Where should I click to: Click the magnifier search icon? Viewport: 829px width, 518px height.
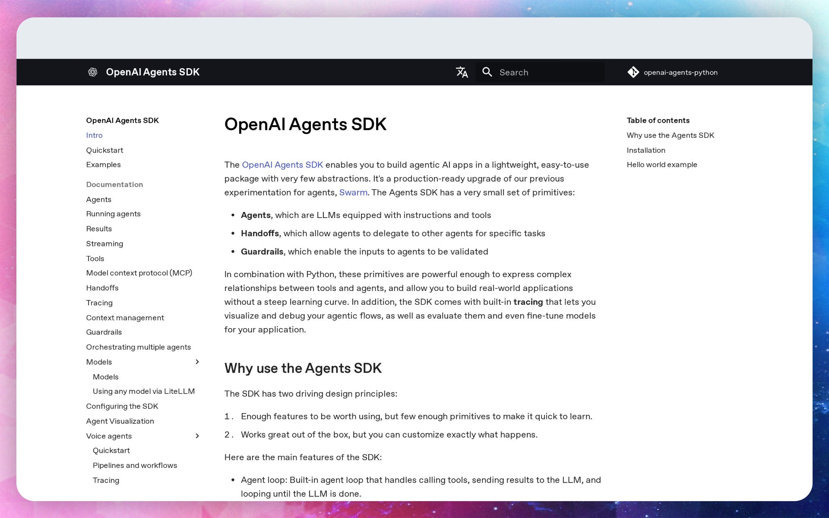pyautogui.click(x=487, y=72)
